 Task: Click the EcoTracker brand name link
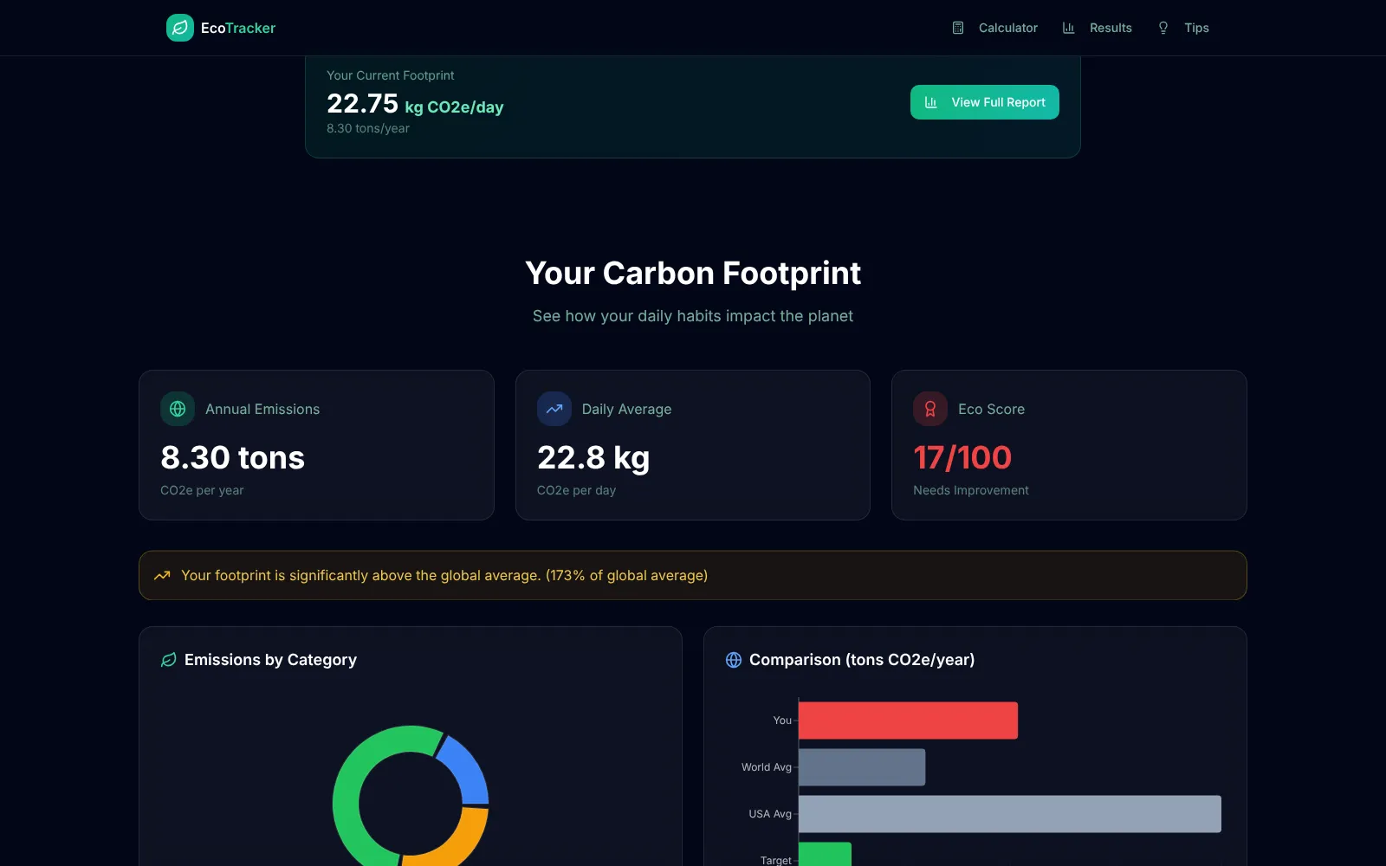238,28
